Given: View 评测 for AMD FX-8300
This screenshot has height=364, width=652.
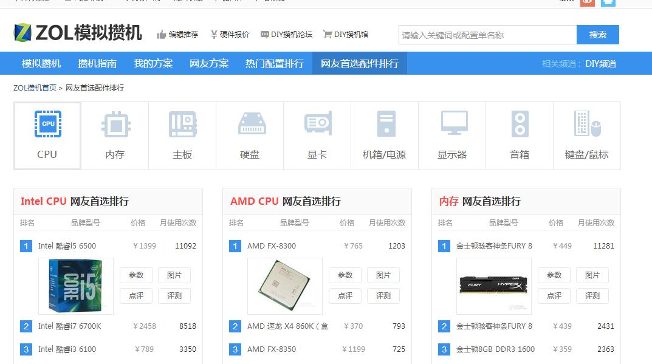Looking at the screenshot, I should 383,296.
